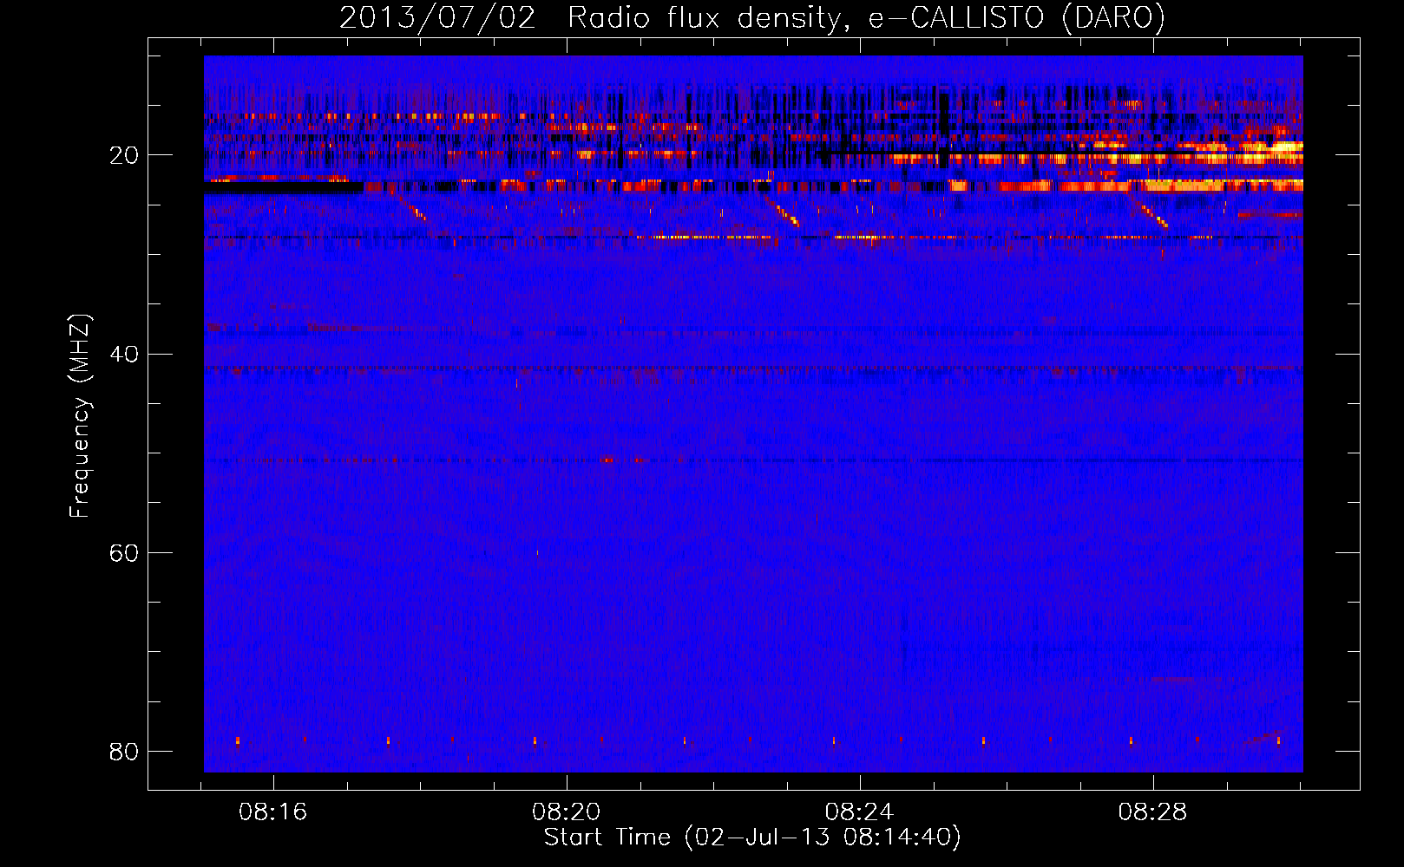The width and height of the screenshot is (1404, 867).
Task: Click the 40 MHz frequency tick label
Action: [123, 355]
